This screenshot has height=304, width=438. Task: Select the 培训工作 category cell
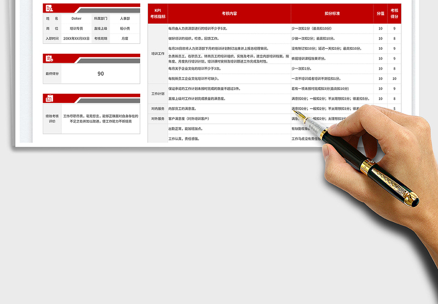pos(158,54)
